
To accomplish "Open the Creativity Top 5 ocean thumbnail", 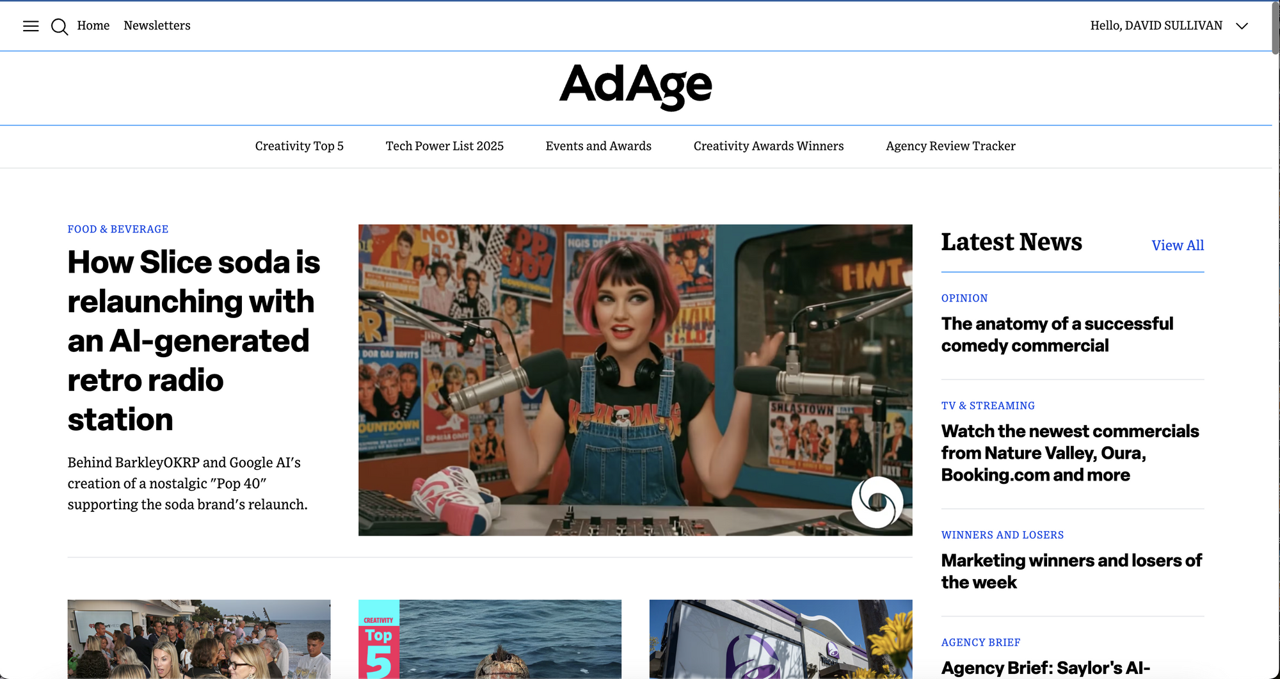I will [x=490, y=639].
